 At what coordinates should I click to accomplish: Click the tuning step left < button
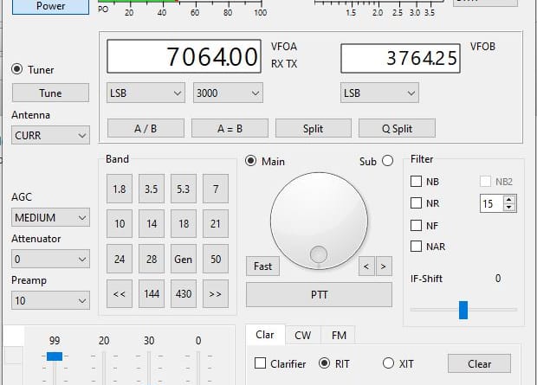[367, 266]
